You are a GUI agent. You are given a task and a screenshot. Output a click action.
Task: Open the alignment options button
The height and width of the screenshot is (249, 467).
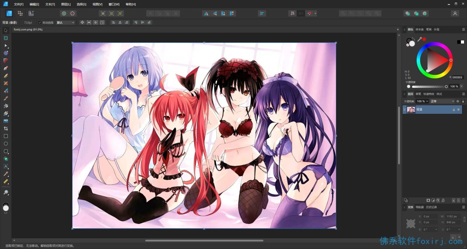(262, 13)
